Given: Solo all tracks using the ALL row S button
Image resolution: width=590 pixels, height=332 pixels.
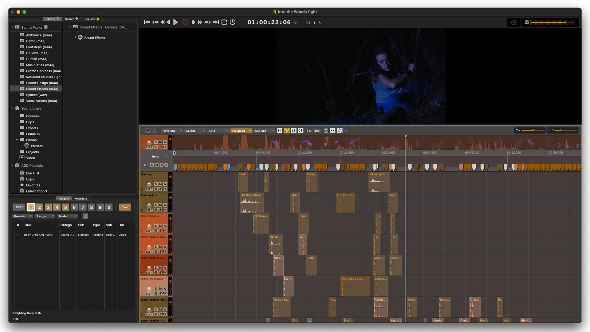Looking at the screenshot, I should [152, 165].
